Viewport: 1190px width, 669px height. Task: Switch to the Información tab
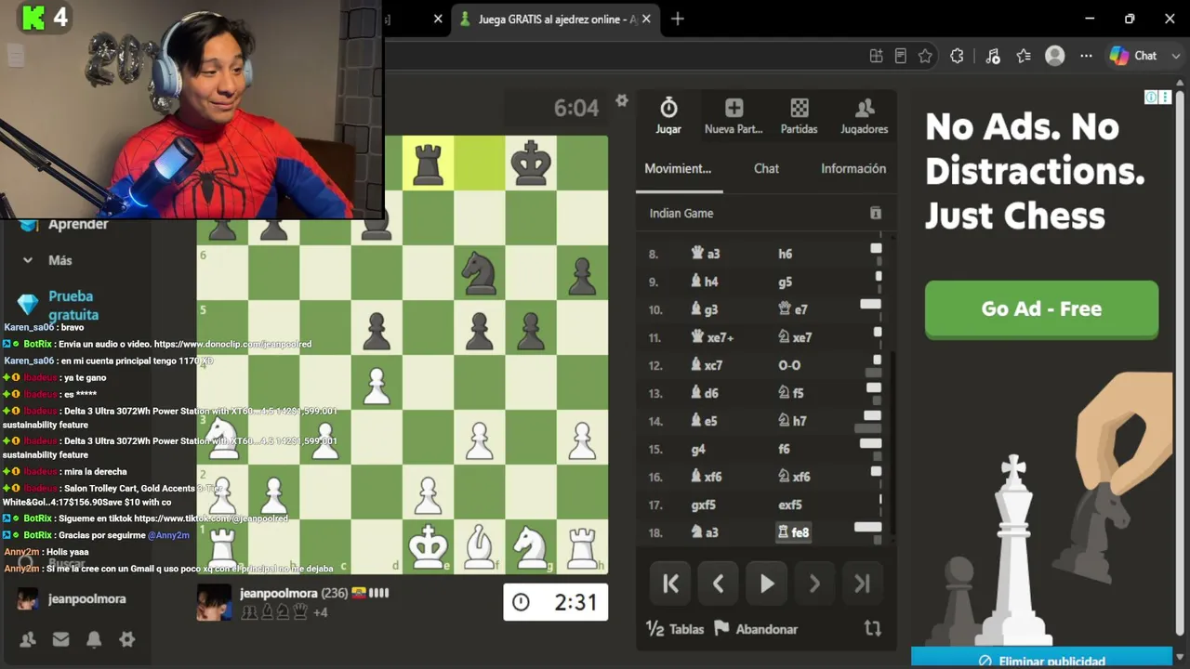[x=853, y=168]
